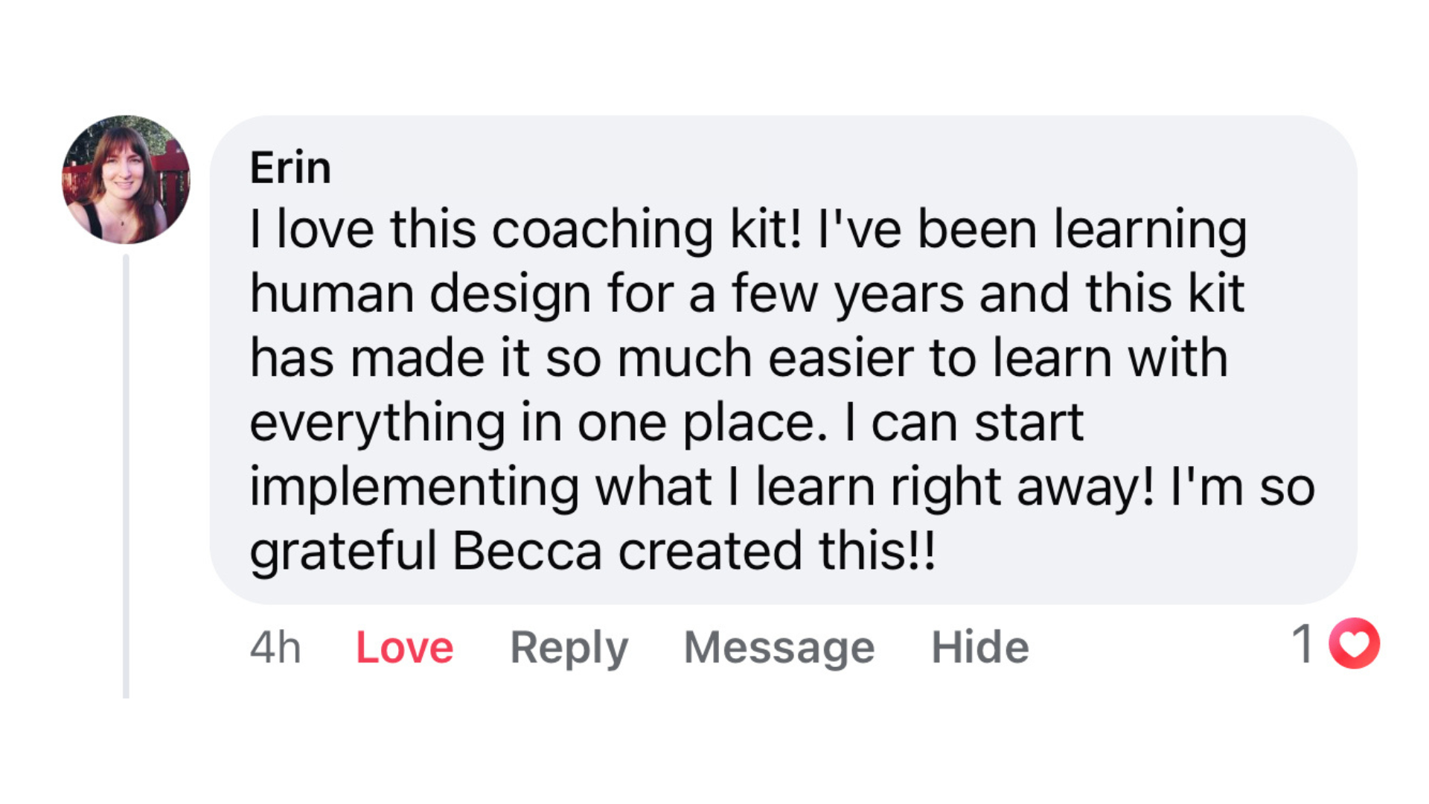Click the word "easier" in the comment
1429x804 pixels.
(x=840, y=358)
